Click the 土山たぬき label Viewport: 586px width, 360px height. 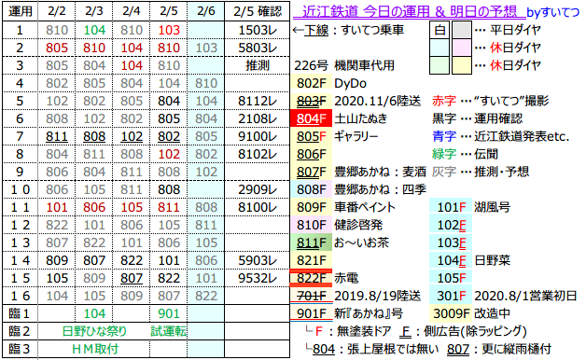pyautogui.click(x=360, y=118)
